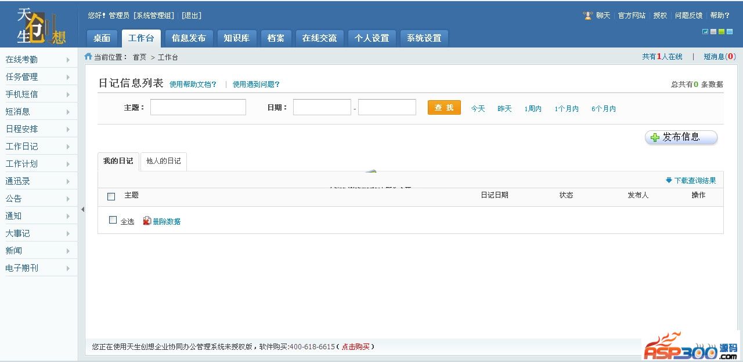Viewport: 743px width, 362px height.
Task: Open the 档案 main tab
Action: tap(276, 38)
